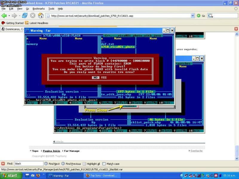
Task: Open File menu in Firefox
Action: [3, 9]
